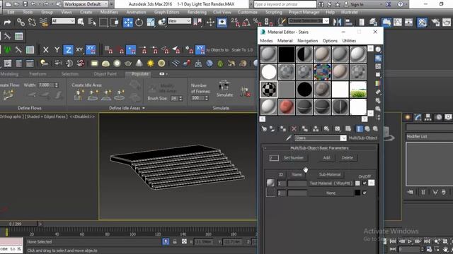Open the Select by Name list icon
Screen dimensions: 453x254
point(92,22)
